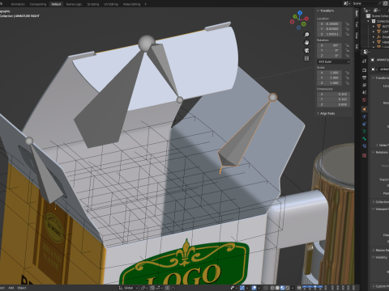Image resolution: width=389 pixels, height=291 pixels.
Task: Open the Game Logic workspace tab
Action: (74, 4)
